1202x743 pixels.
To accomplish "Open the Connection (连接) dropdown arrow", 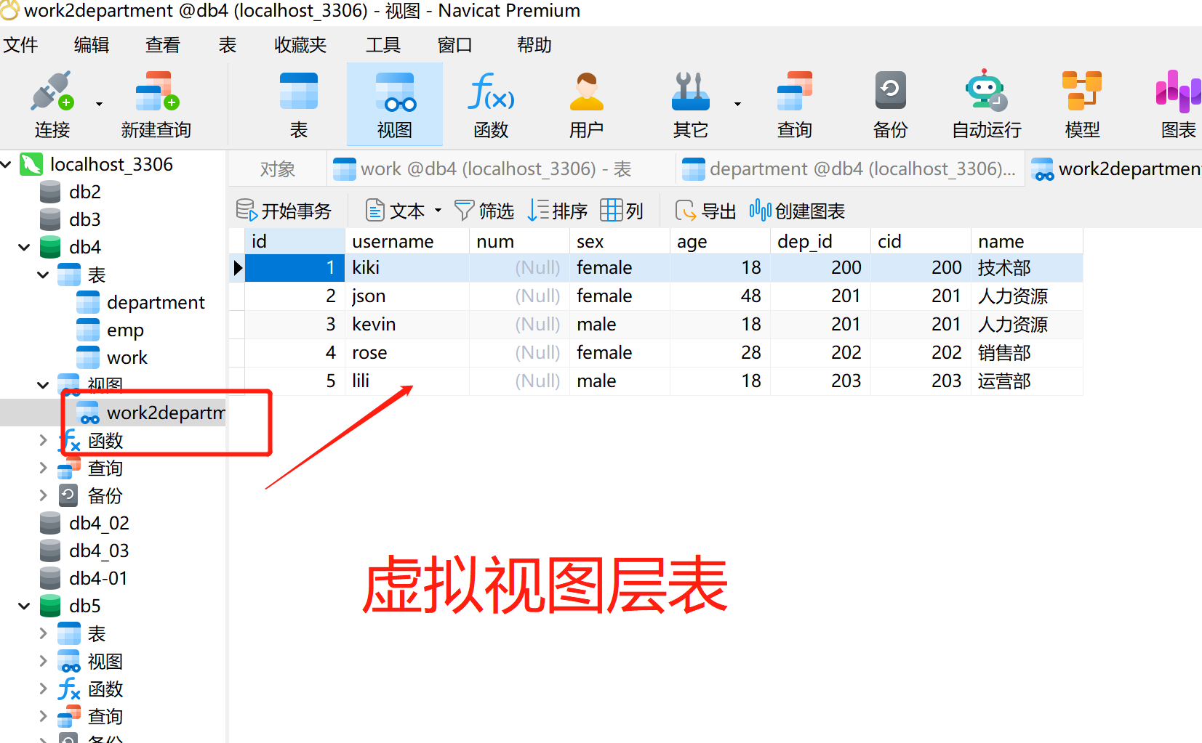I will [x=99, y=104].
